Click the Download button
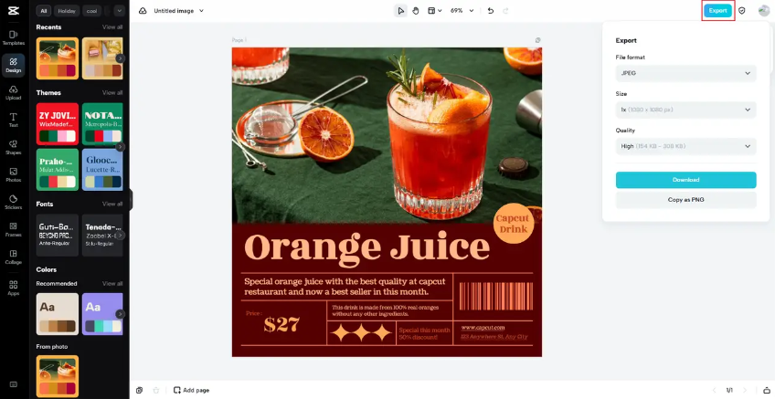The image size is (775, 399). 685,180
